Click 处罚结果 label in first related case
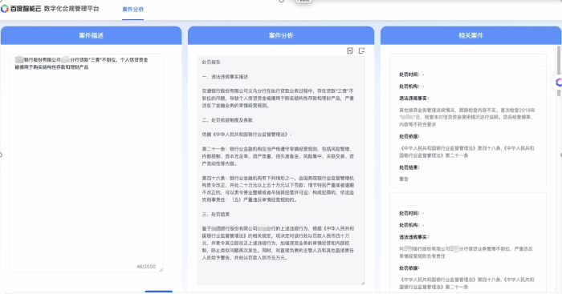This screenshot has width=562, height=294. coord(409,167)
